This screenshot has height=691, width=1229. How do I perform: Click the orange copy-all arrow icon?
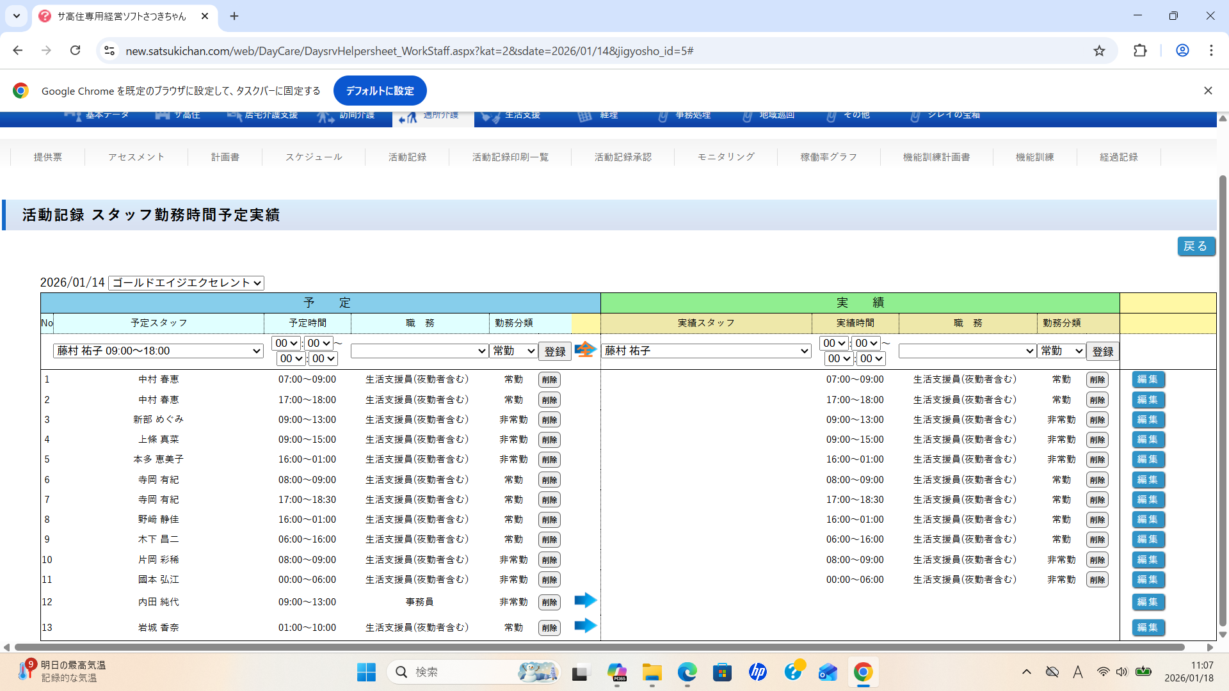[x=585, y=349]
